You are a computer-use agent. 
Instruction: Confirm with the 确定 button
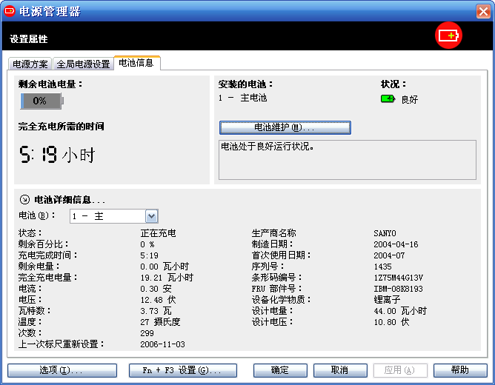[280, 370]
